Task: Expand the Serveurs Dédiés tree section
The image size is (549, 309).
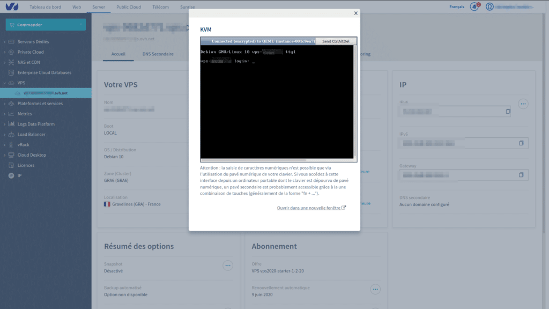Action: click(4, 42)
